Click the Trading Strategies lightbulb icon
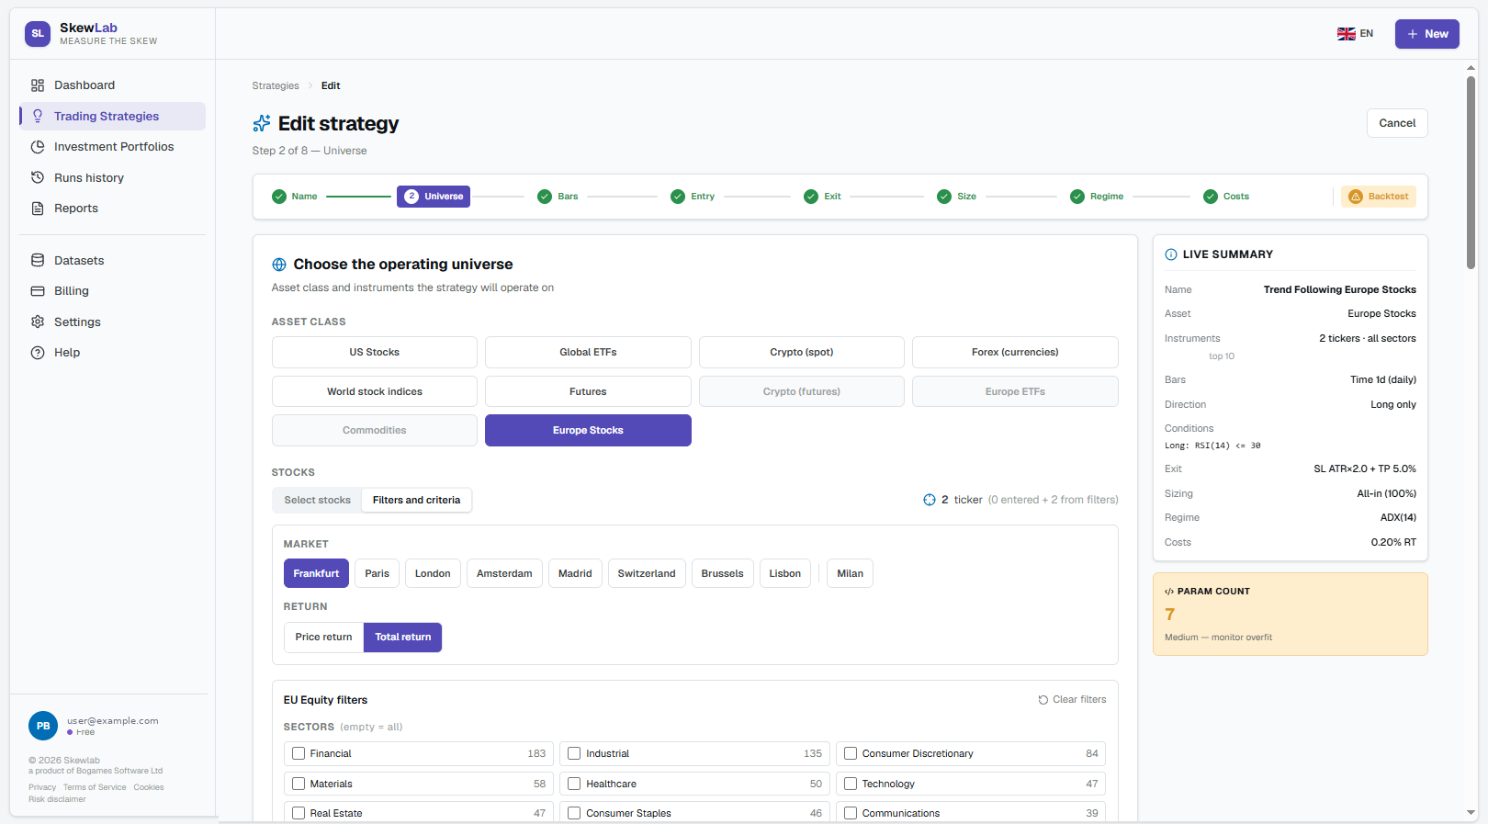This screenshot has height=824, width=1488. pos(38,116)
